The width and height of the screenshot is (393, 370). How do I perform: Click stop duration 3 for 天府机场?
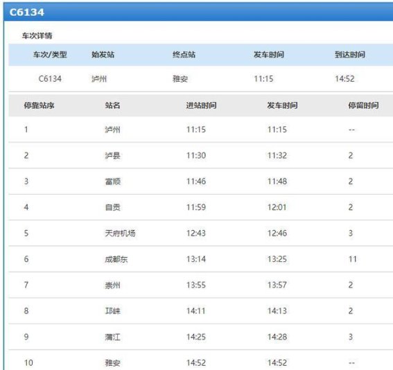tap(351, 234)
